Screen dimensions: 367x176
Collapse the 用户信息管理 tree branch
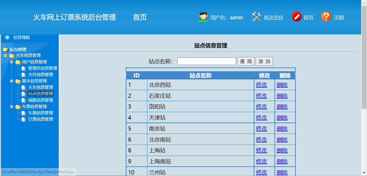tap(11, 62)
